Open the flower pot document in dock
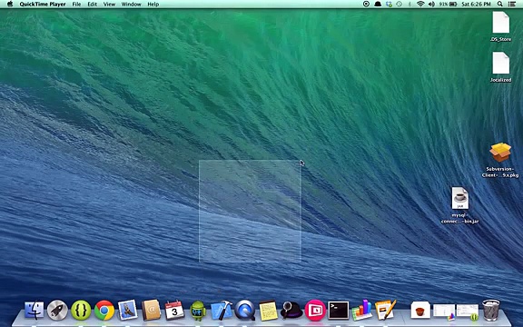This screenshot has height=327, width=523. coord(420,310)
